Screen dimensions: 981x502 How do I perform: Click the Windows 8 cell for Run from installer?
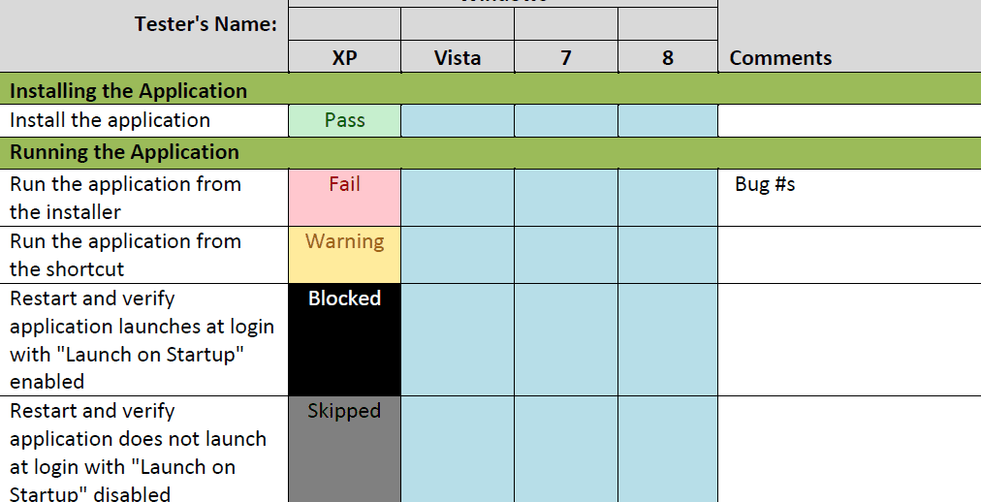[x=668, y=198]
